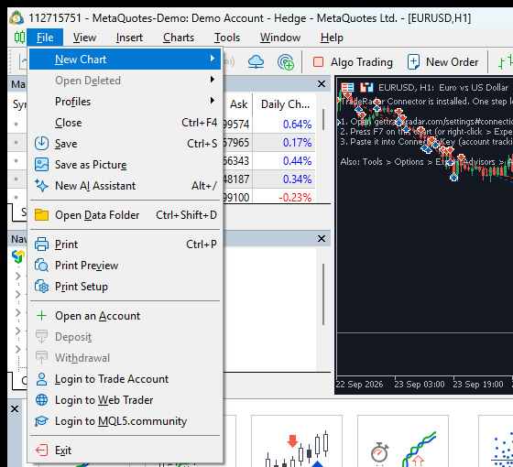Open the Help menu
Screen dimensions: 513x467
coord(332,38)
